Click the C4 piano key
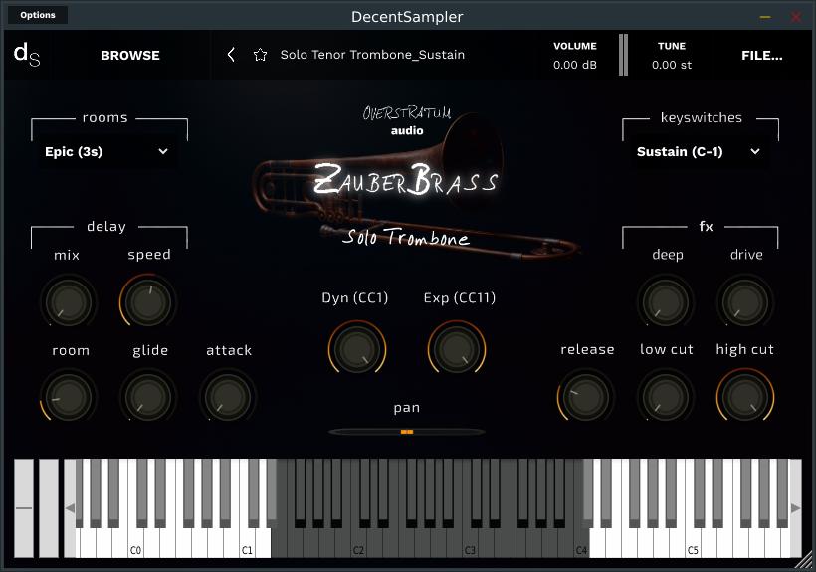Screen dimensions: 816x572 coord(582,543)
